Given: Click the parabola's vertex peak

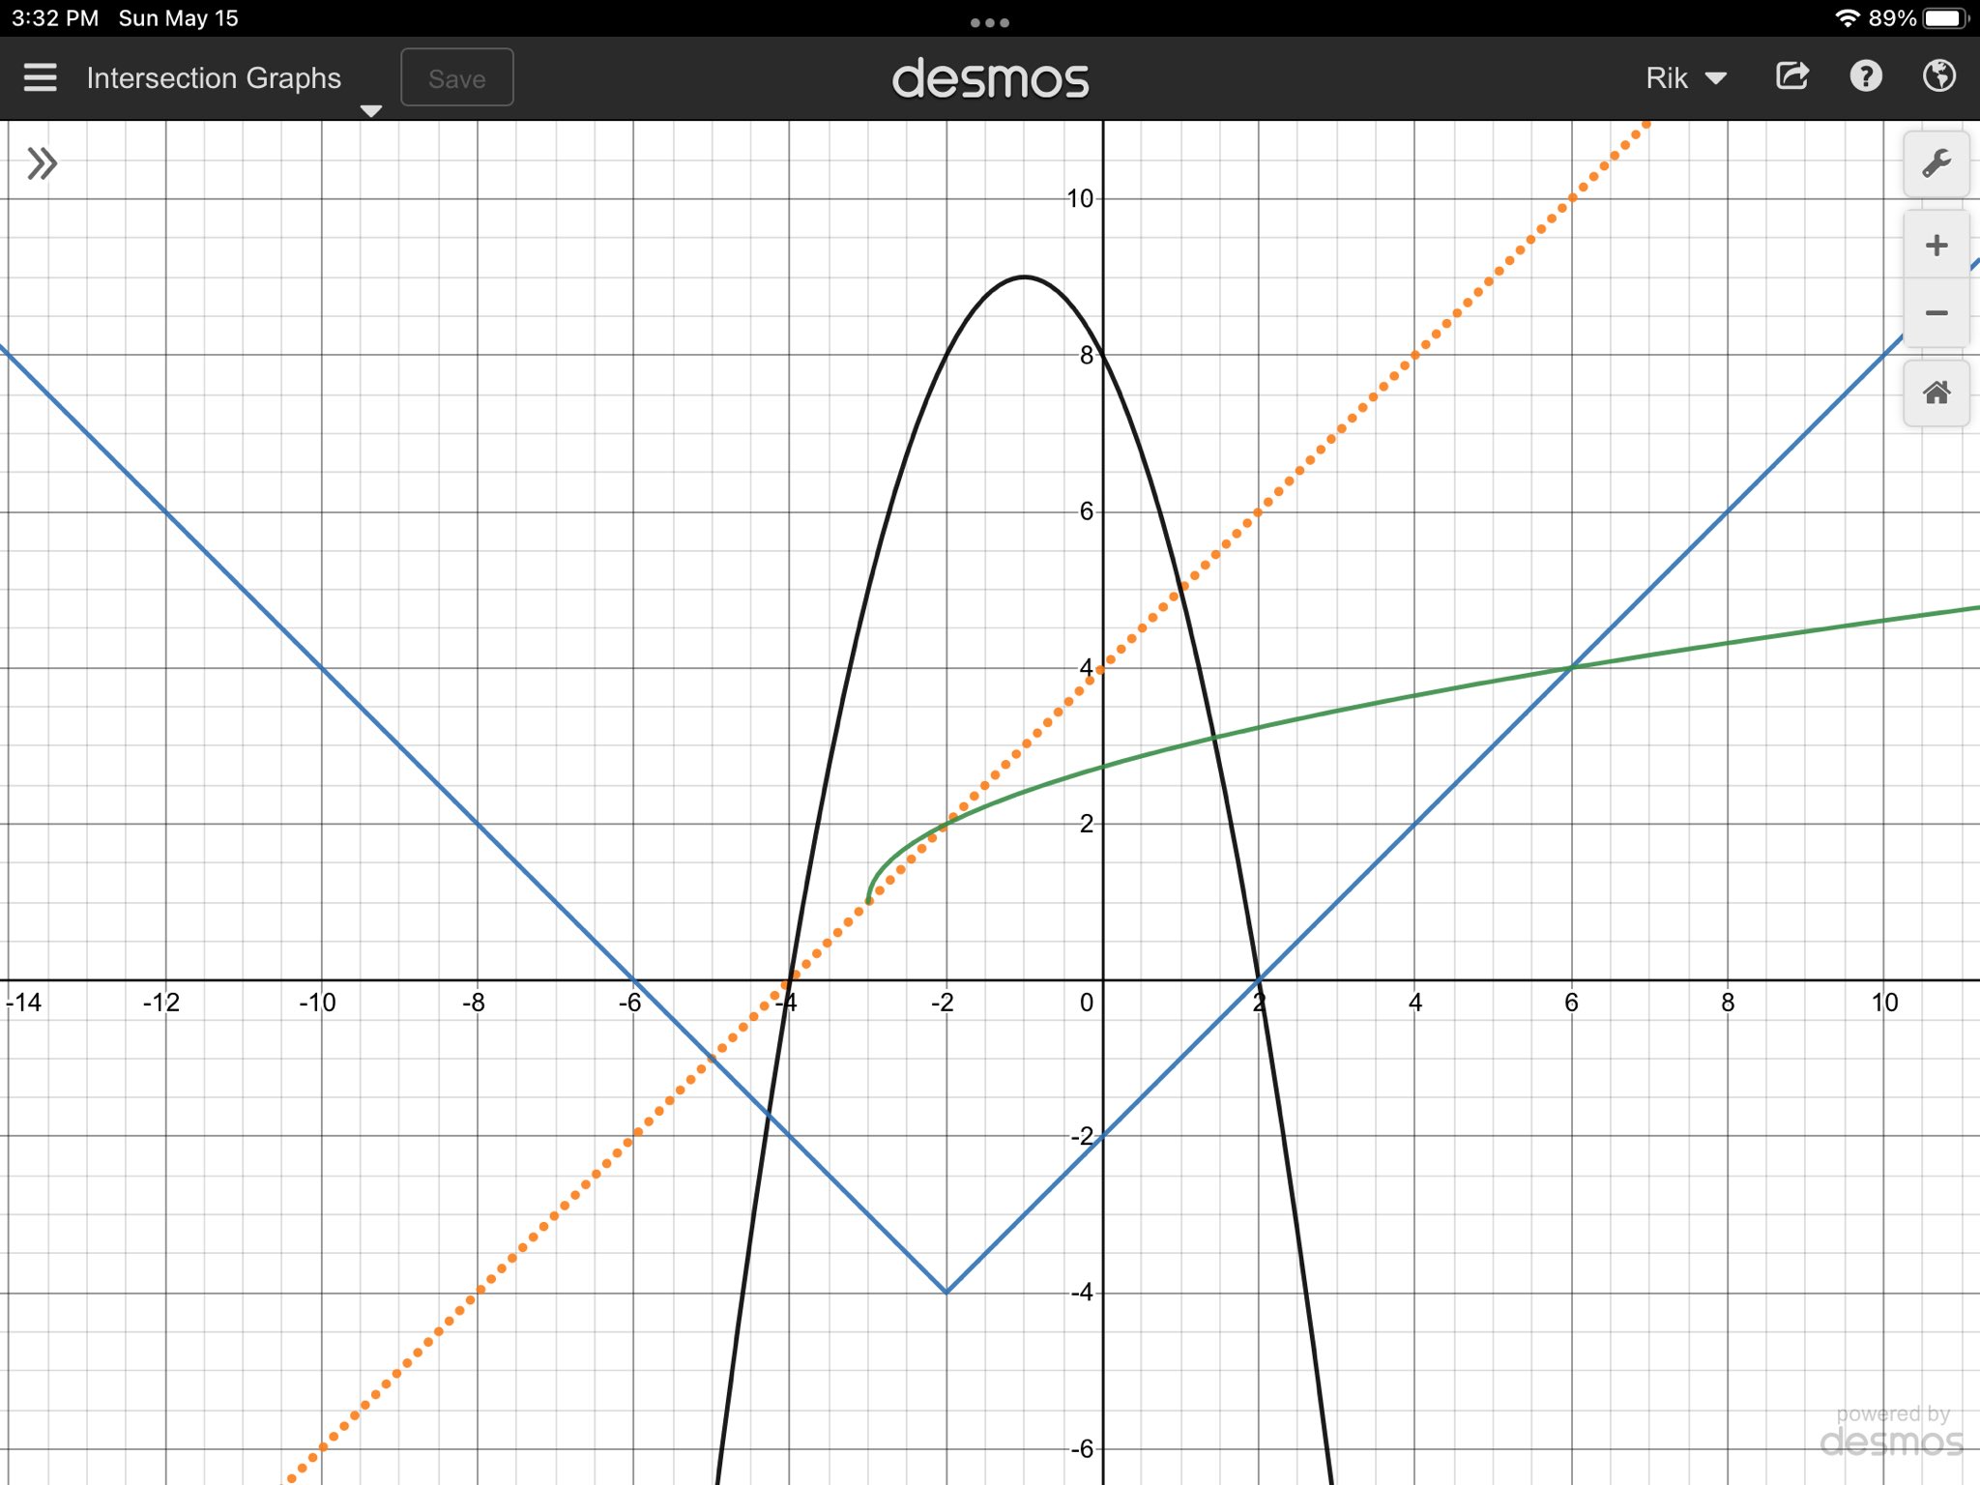Looking at the screenshot, I should (1024, 277).
